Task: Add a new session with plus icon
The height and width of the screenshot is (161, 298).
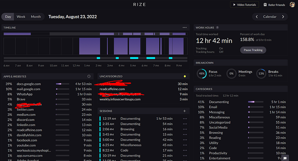Action: 184,111
